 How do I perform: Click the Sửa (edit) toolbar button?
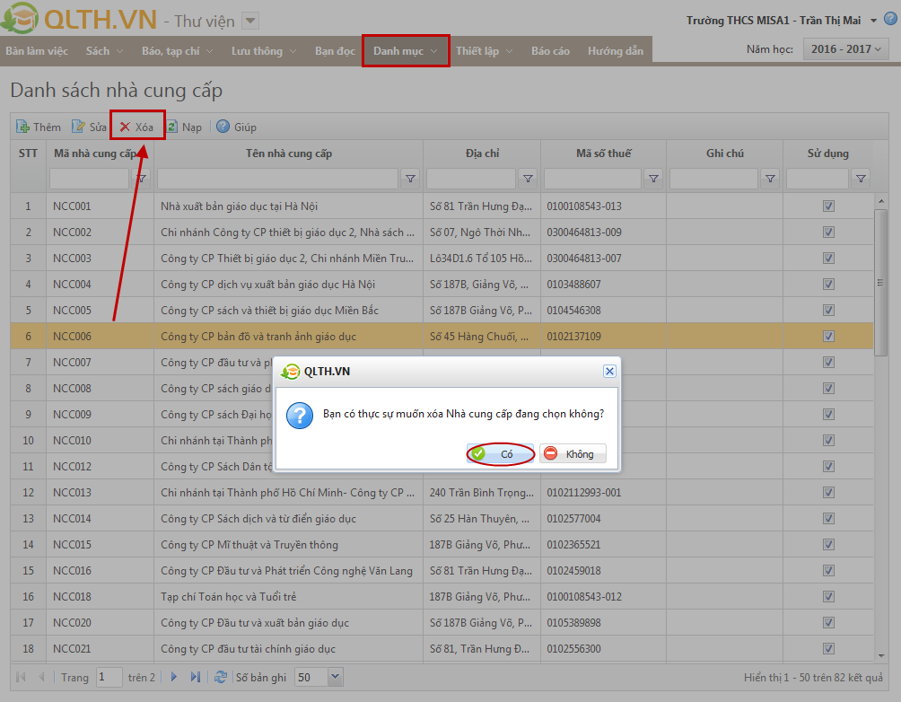90,127
